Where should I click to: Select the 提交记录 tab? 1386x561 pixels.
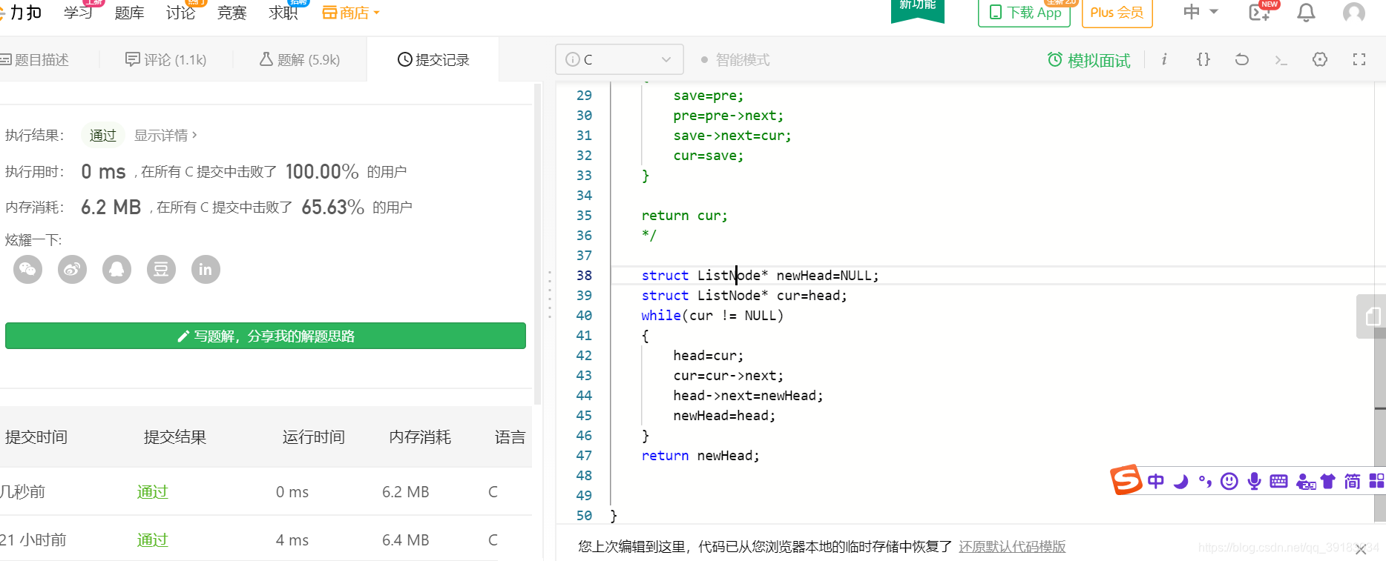[x=433, y=59]
